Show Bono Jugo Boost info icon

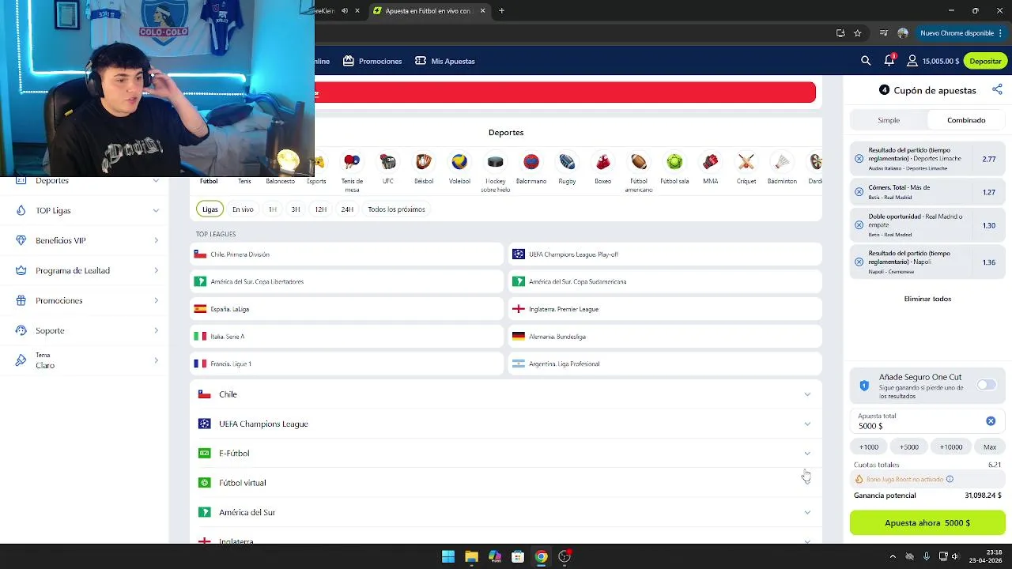[x=950, y=479]
